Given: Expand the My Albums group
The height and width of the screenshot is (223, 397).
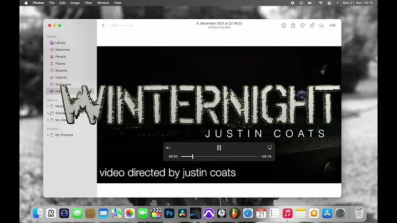Looking at the screenshot, I should point(48,120).
